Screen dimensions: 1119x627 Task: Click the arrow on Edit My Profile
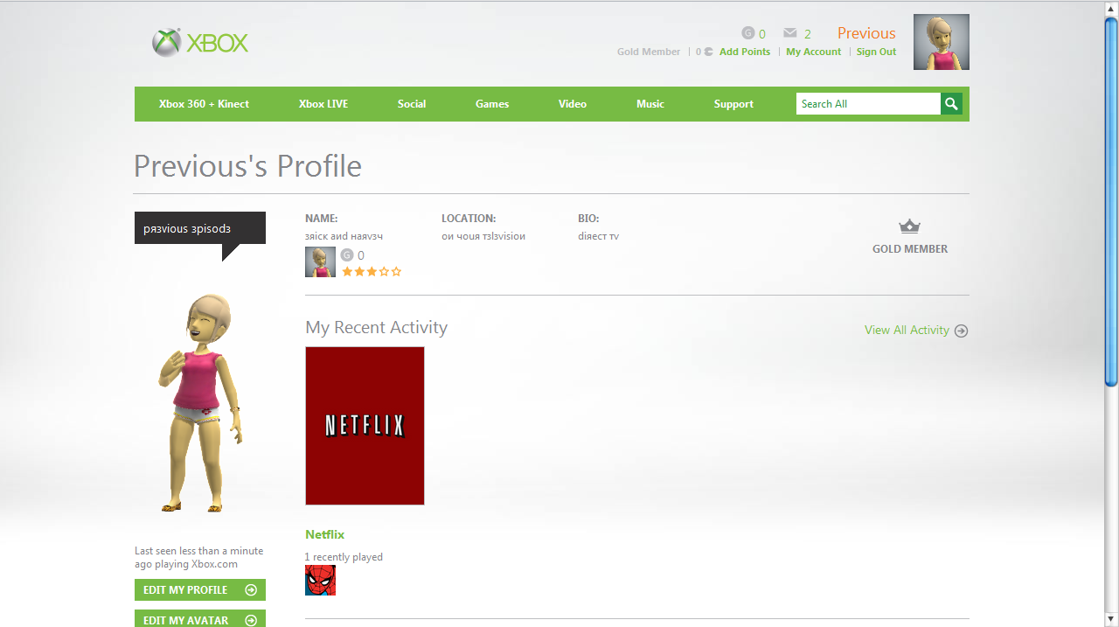251,590
